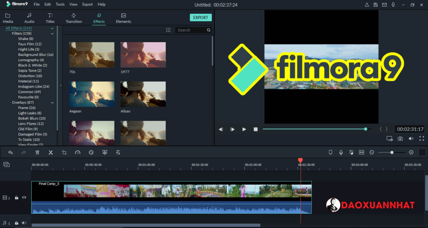Mute audio track 1 speaker icon

click(24, 223)
